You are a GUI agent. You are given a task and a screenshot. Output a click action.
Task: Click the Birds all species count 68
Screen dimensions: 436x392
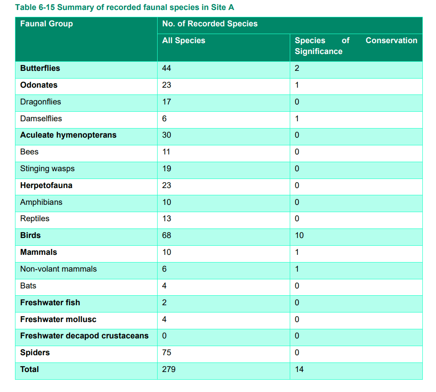point(167,235)
